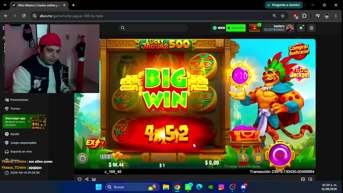Decrease the bet with the minus button
The height and width of the screenshot is (193, 343).
145,157
